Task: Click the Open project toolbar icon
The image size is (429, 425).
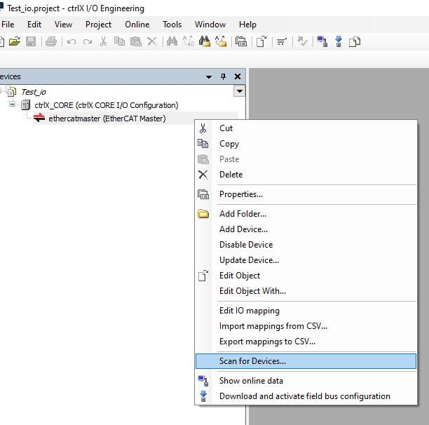Action: (15, 41)
